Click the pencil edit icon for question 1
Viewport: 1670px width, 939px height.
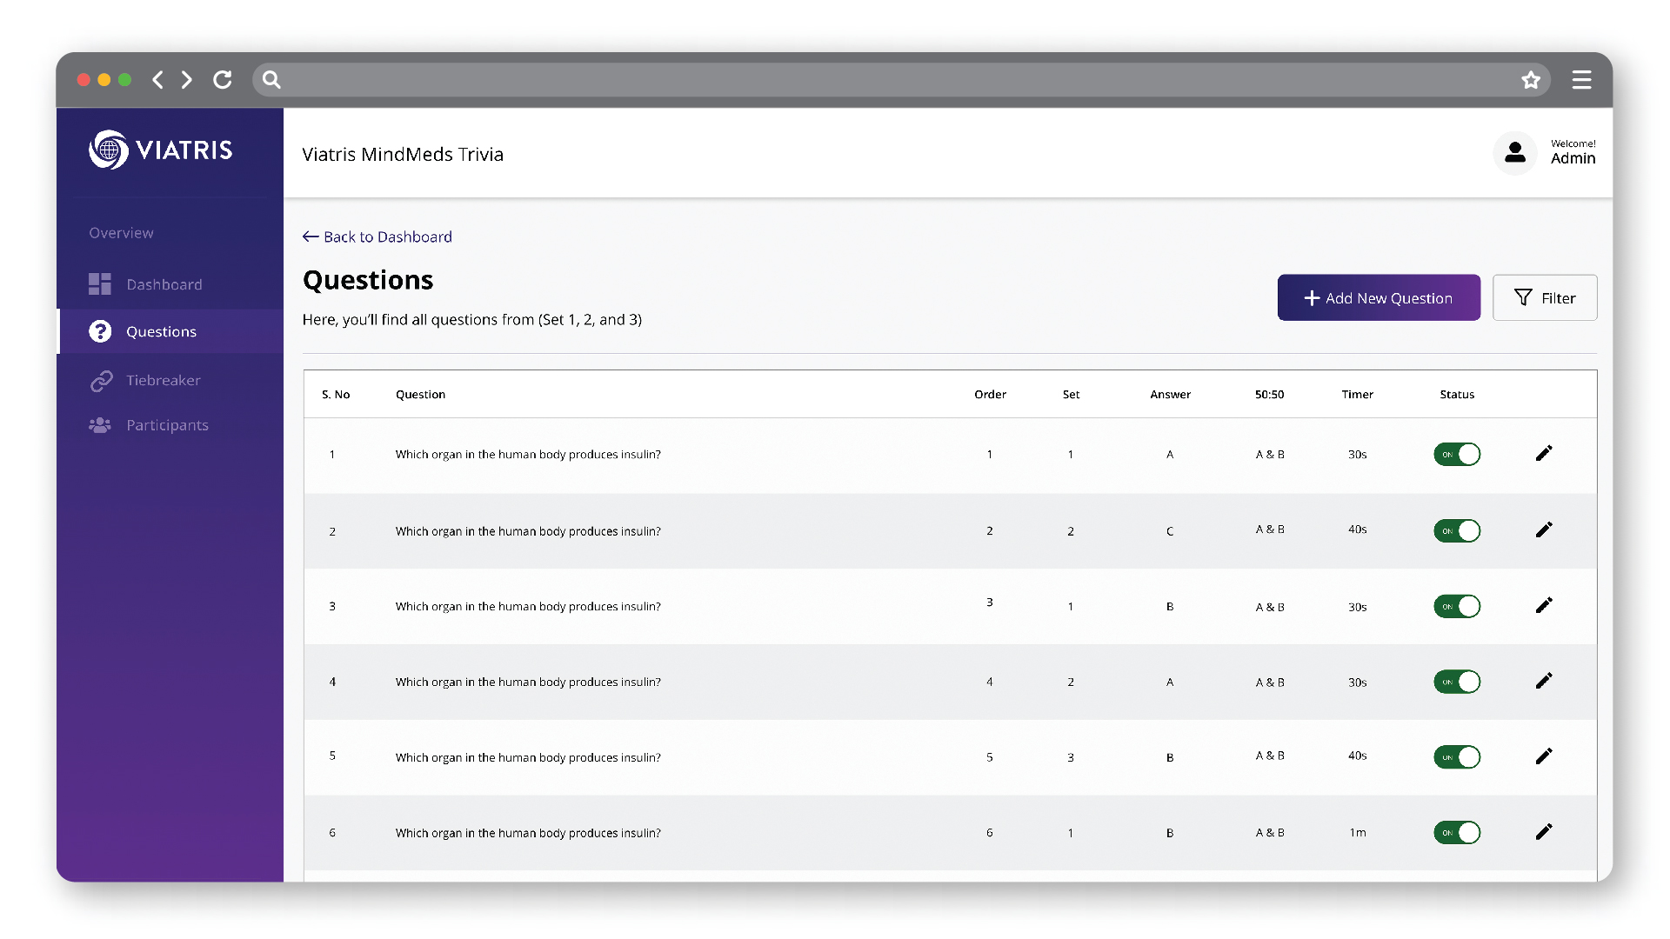point(1544,454)
